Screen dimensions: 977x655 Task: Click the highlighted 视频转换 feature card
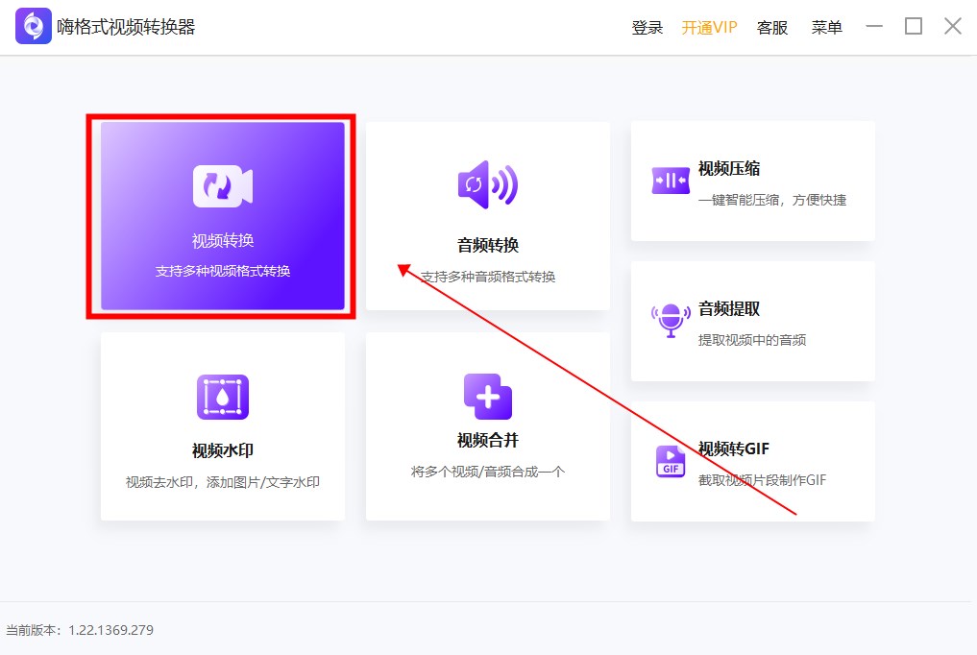[x=219, y=216]
